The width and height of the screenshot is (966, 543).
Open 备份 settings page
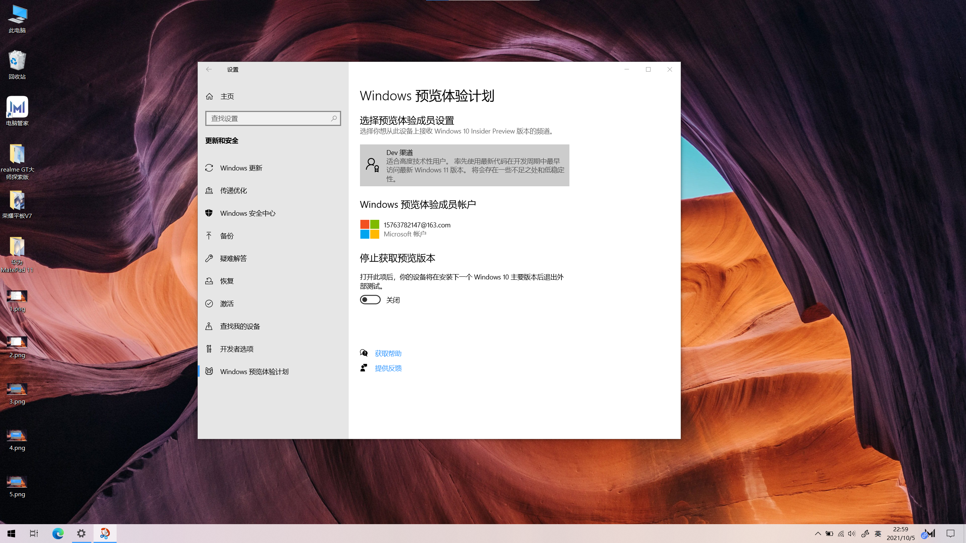point(273,236)
